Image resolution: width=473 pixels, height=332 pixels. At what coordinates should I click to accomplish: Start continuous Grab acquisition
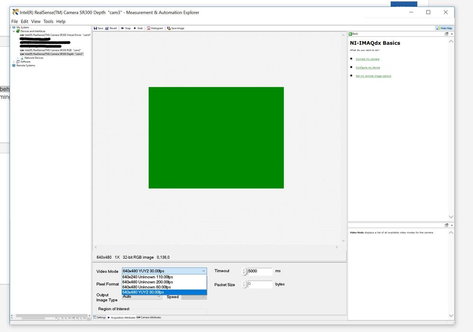138,28
